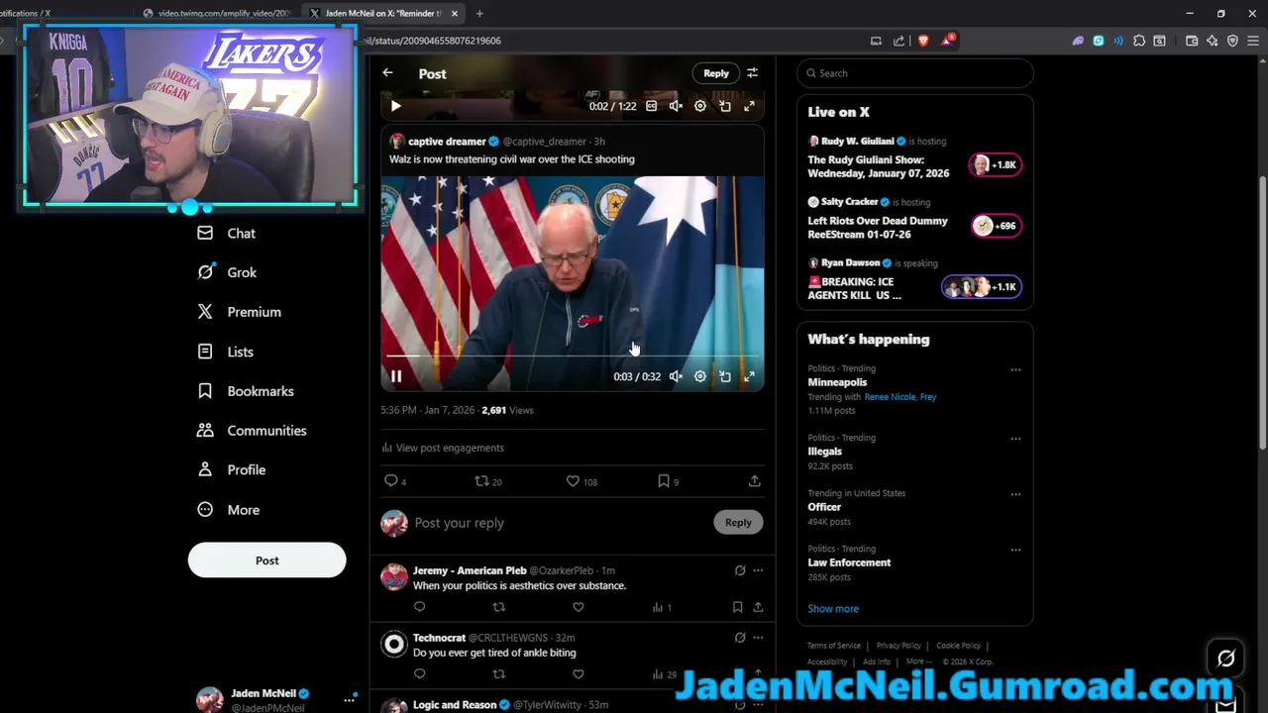This screenshot has width=1268, height=713.
Task: Open options dots for Minneapolis trend
Action: pyautogui.click(x=1015, y=369)
